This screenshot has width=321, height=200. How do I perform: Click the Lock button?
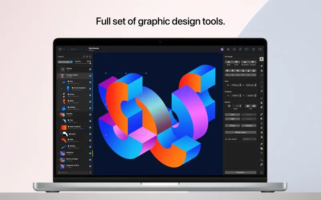[233, 115]
